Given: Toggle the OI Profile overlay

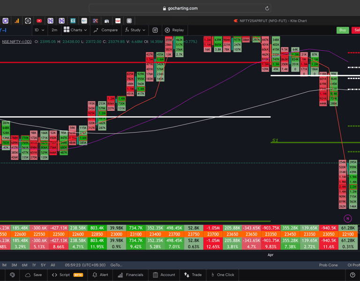Looking at the screenshot, I should click(353, 265).
